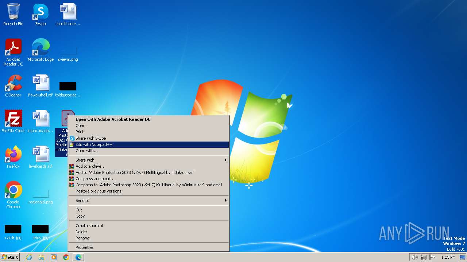Select the CCleaner desktop shortcut

13,86
